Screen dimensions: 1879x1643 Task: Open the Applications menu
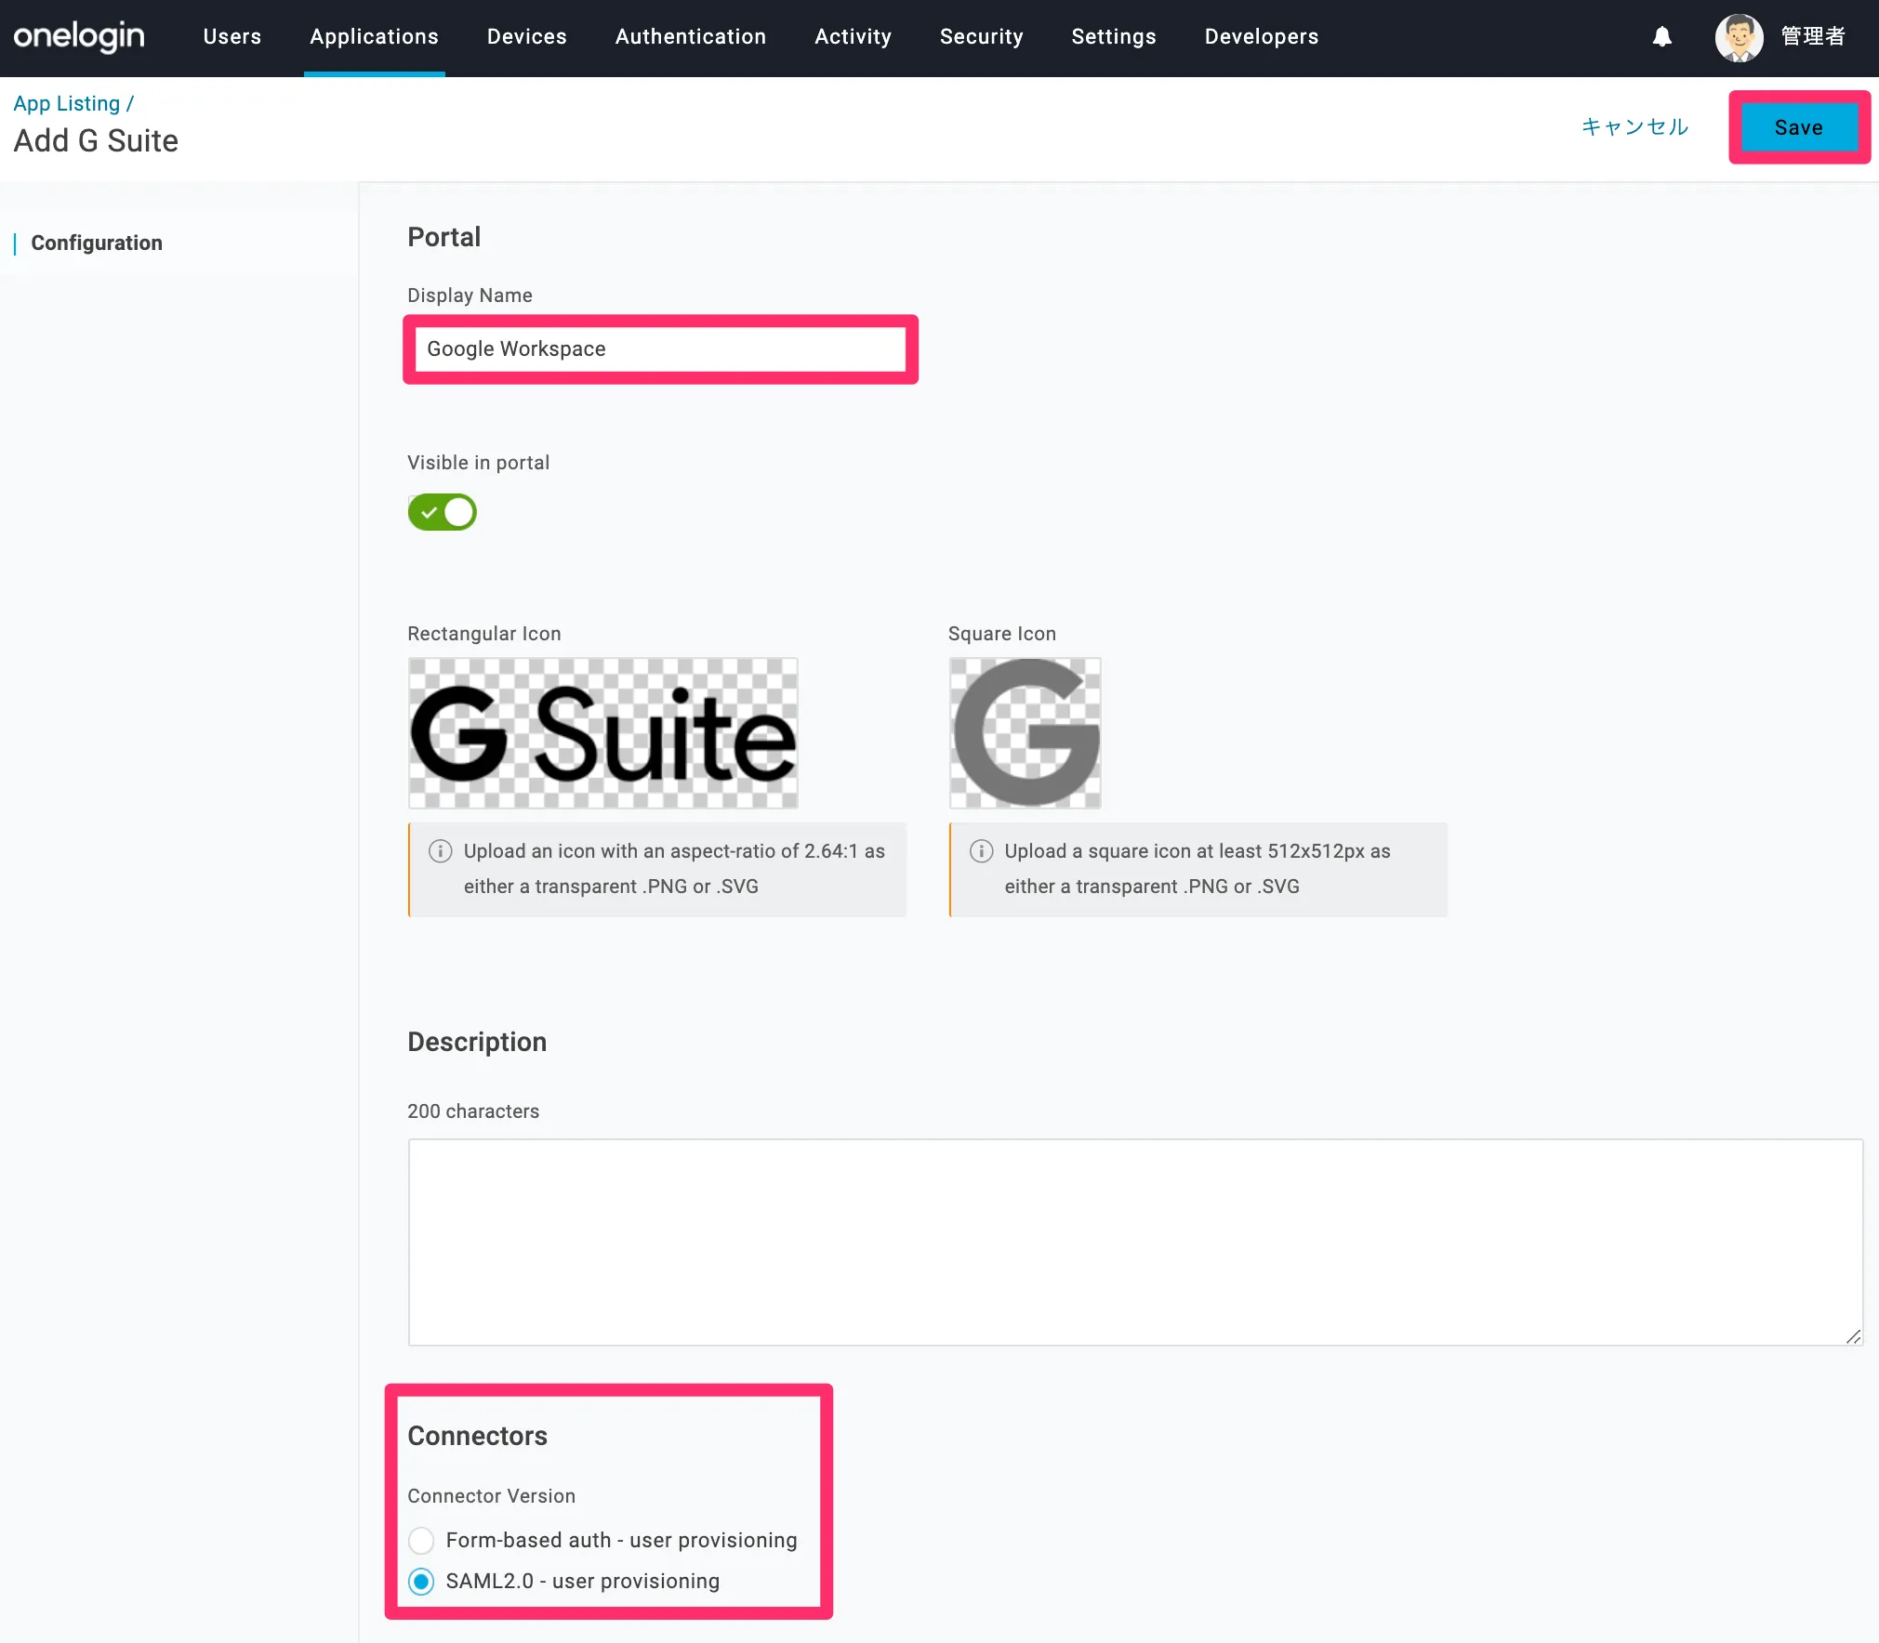pos(374,37)
